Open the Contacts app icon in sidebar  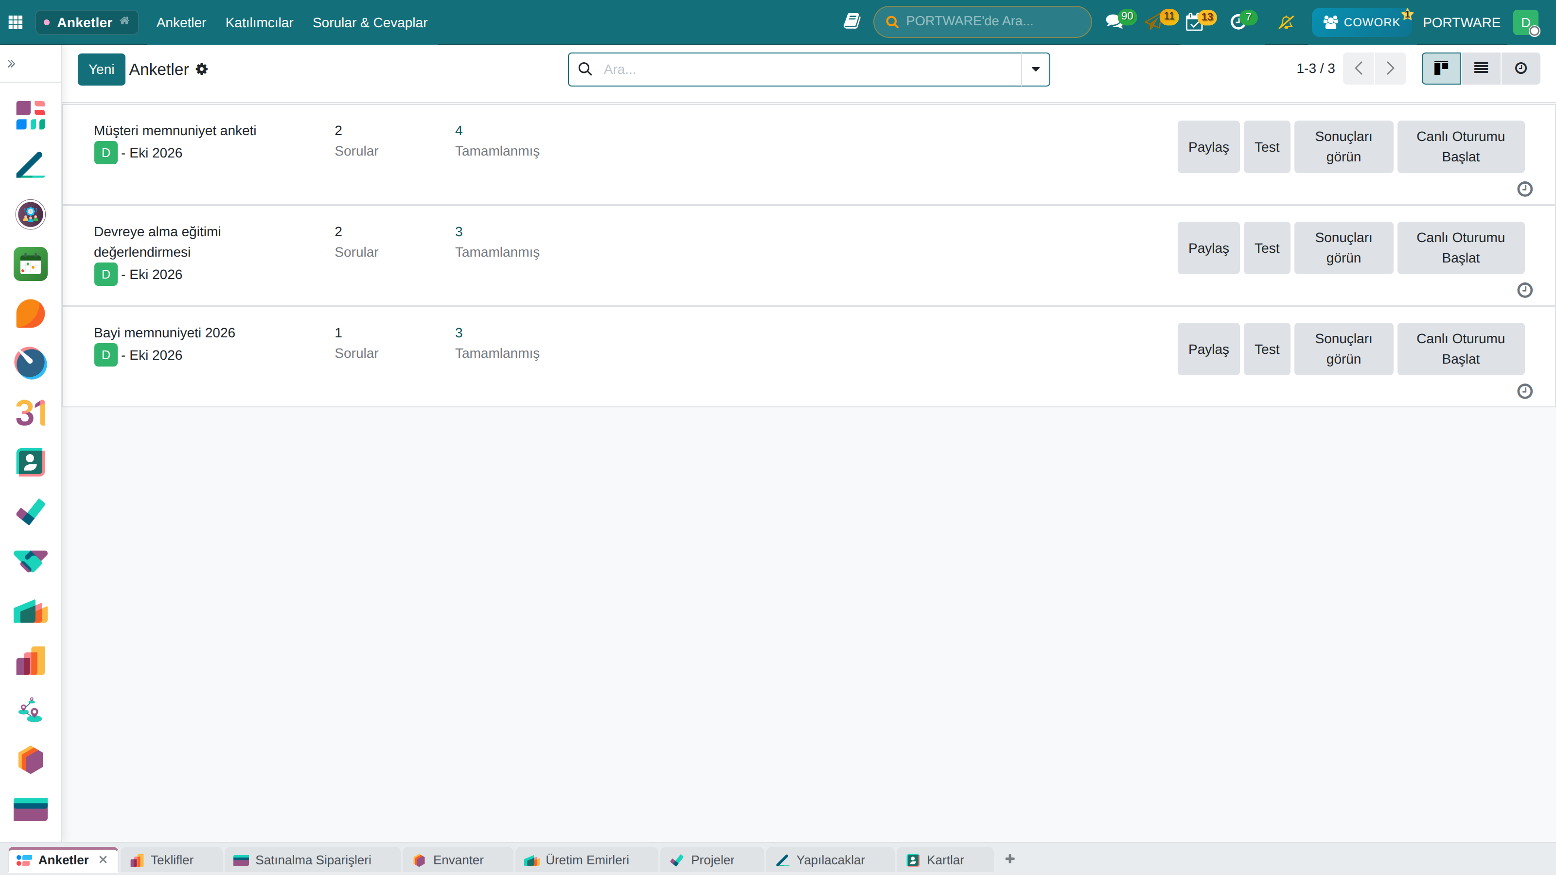click(x=30, y=463)
